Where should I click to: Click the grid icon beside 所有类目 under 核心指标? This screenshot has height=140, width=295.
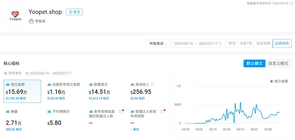coord(5,73)
